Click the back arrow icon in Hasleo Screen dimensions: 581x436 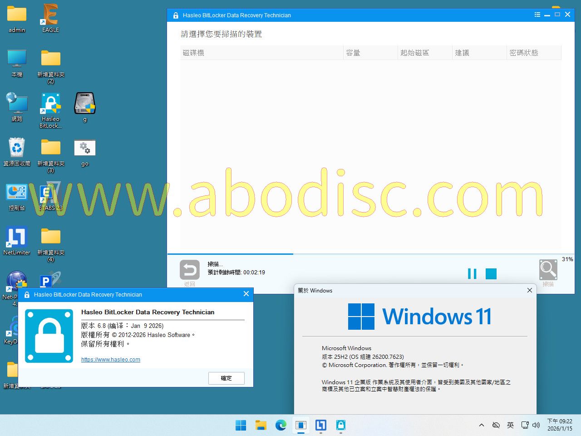[x=189, y=270]
